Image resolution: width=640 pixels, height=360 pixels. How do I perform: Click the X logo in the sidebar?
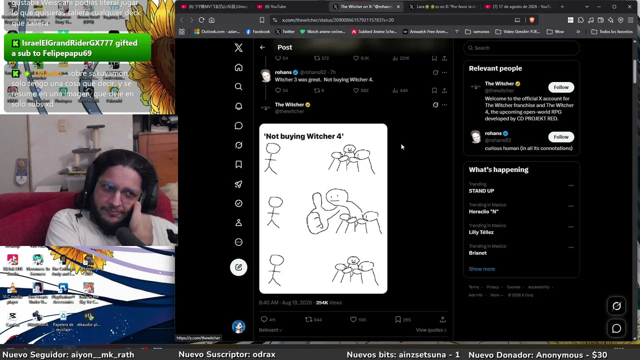pyautogui.click(x=238, y=47)
